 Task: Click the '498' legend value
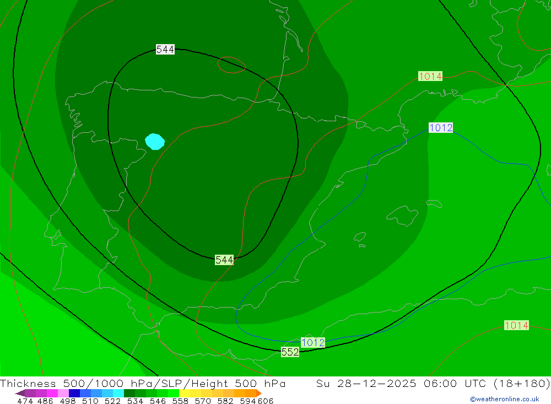67,401
